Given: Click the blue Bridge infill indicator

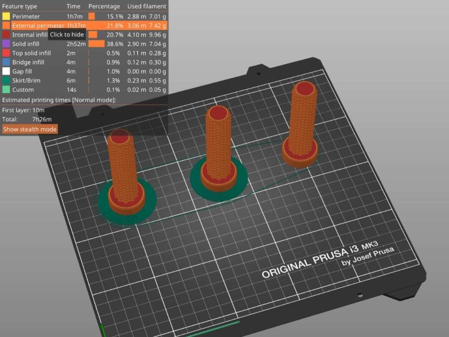Looking at the screenshot, I should coord(5,62).
